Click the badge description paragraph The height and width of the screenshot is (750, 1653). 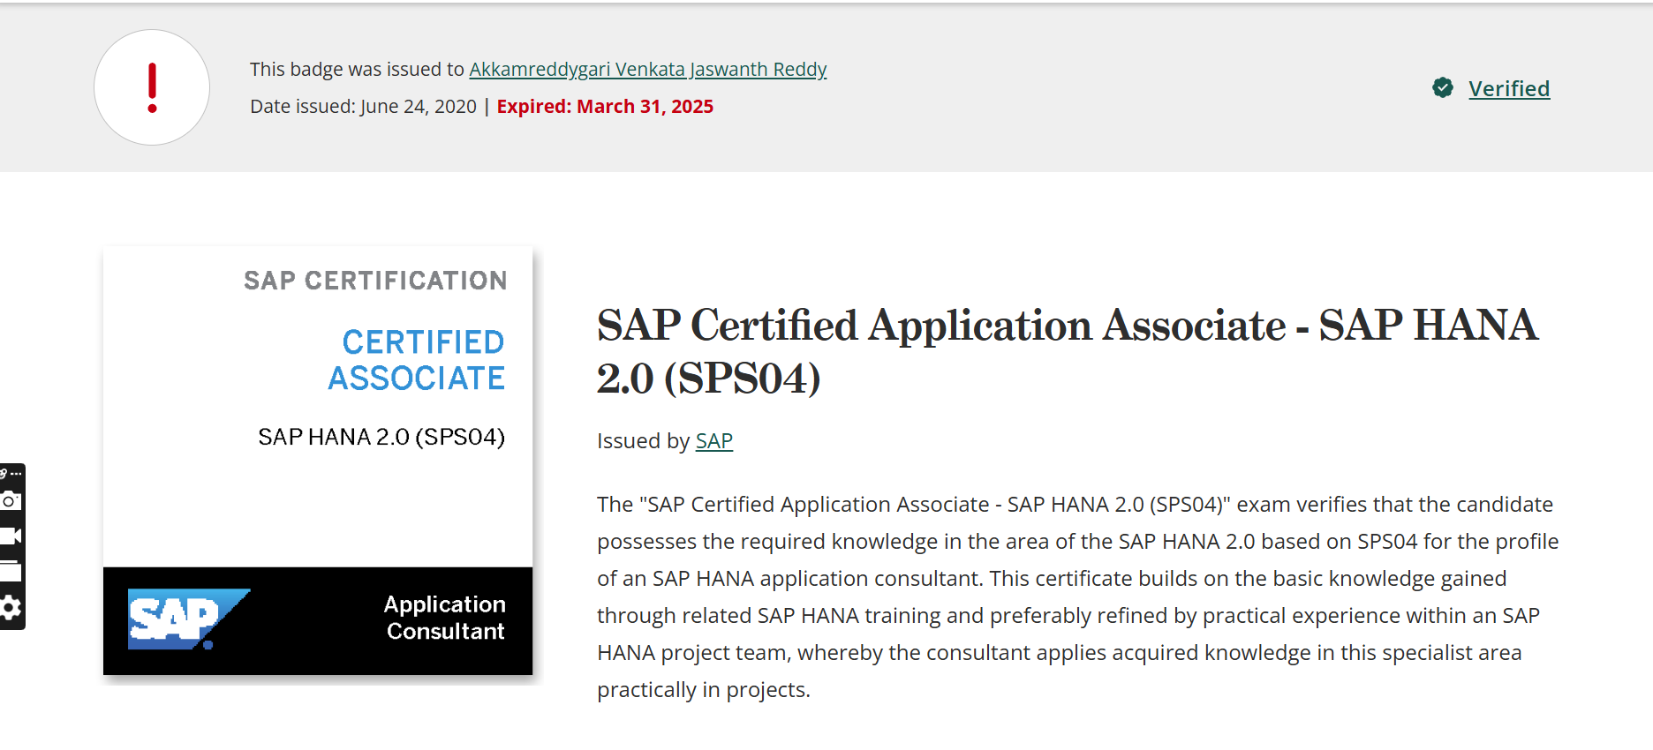1077,596
